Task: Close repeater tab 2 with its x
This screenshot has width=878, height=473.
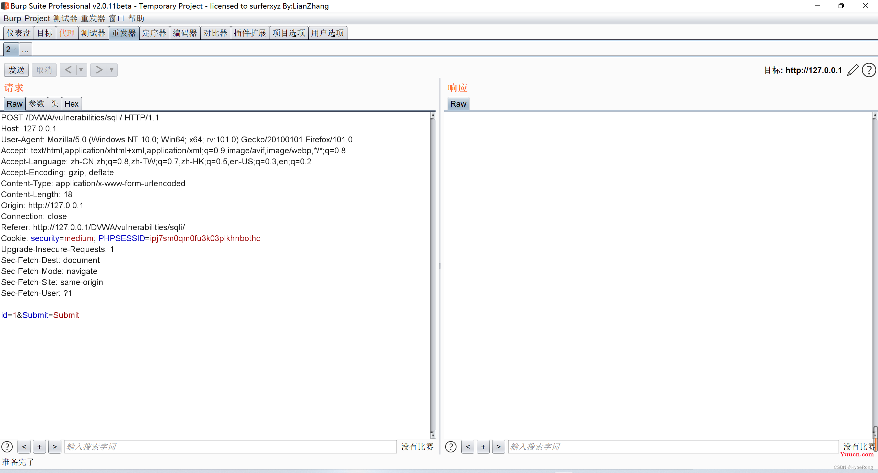Action: (15, 50)
